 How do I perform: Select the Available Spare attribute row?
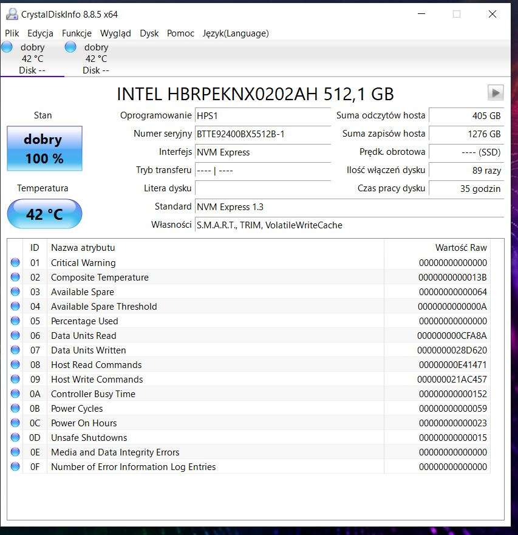tap(83, 292)
